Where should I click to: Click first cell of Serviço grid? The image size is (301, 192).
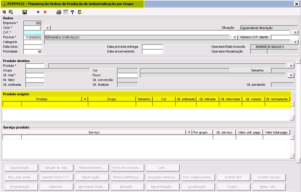(12, 137)
